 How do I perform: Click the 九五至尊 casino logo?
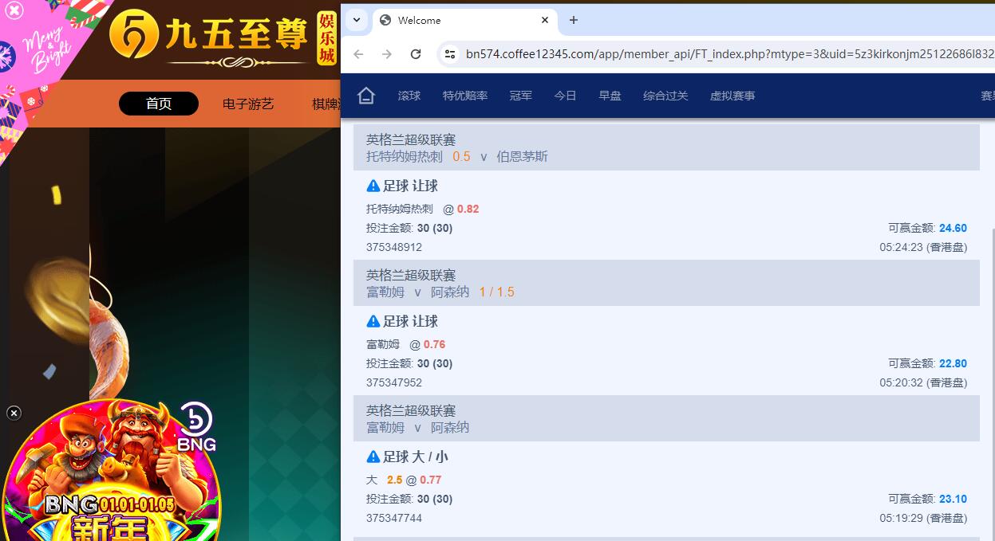(x=223, y=37)
